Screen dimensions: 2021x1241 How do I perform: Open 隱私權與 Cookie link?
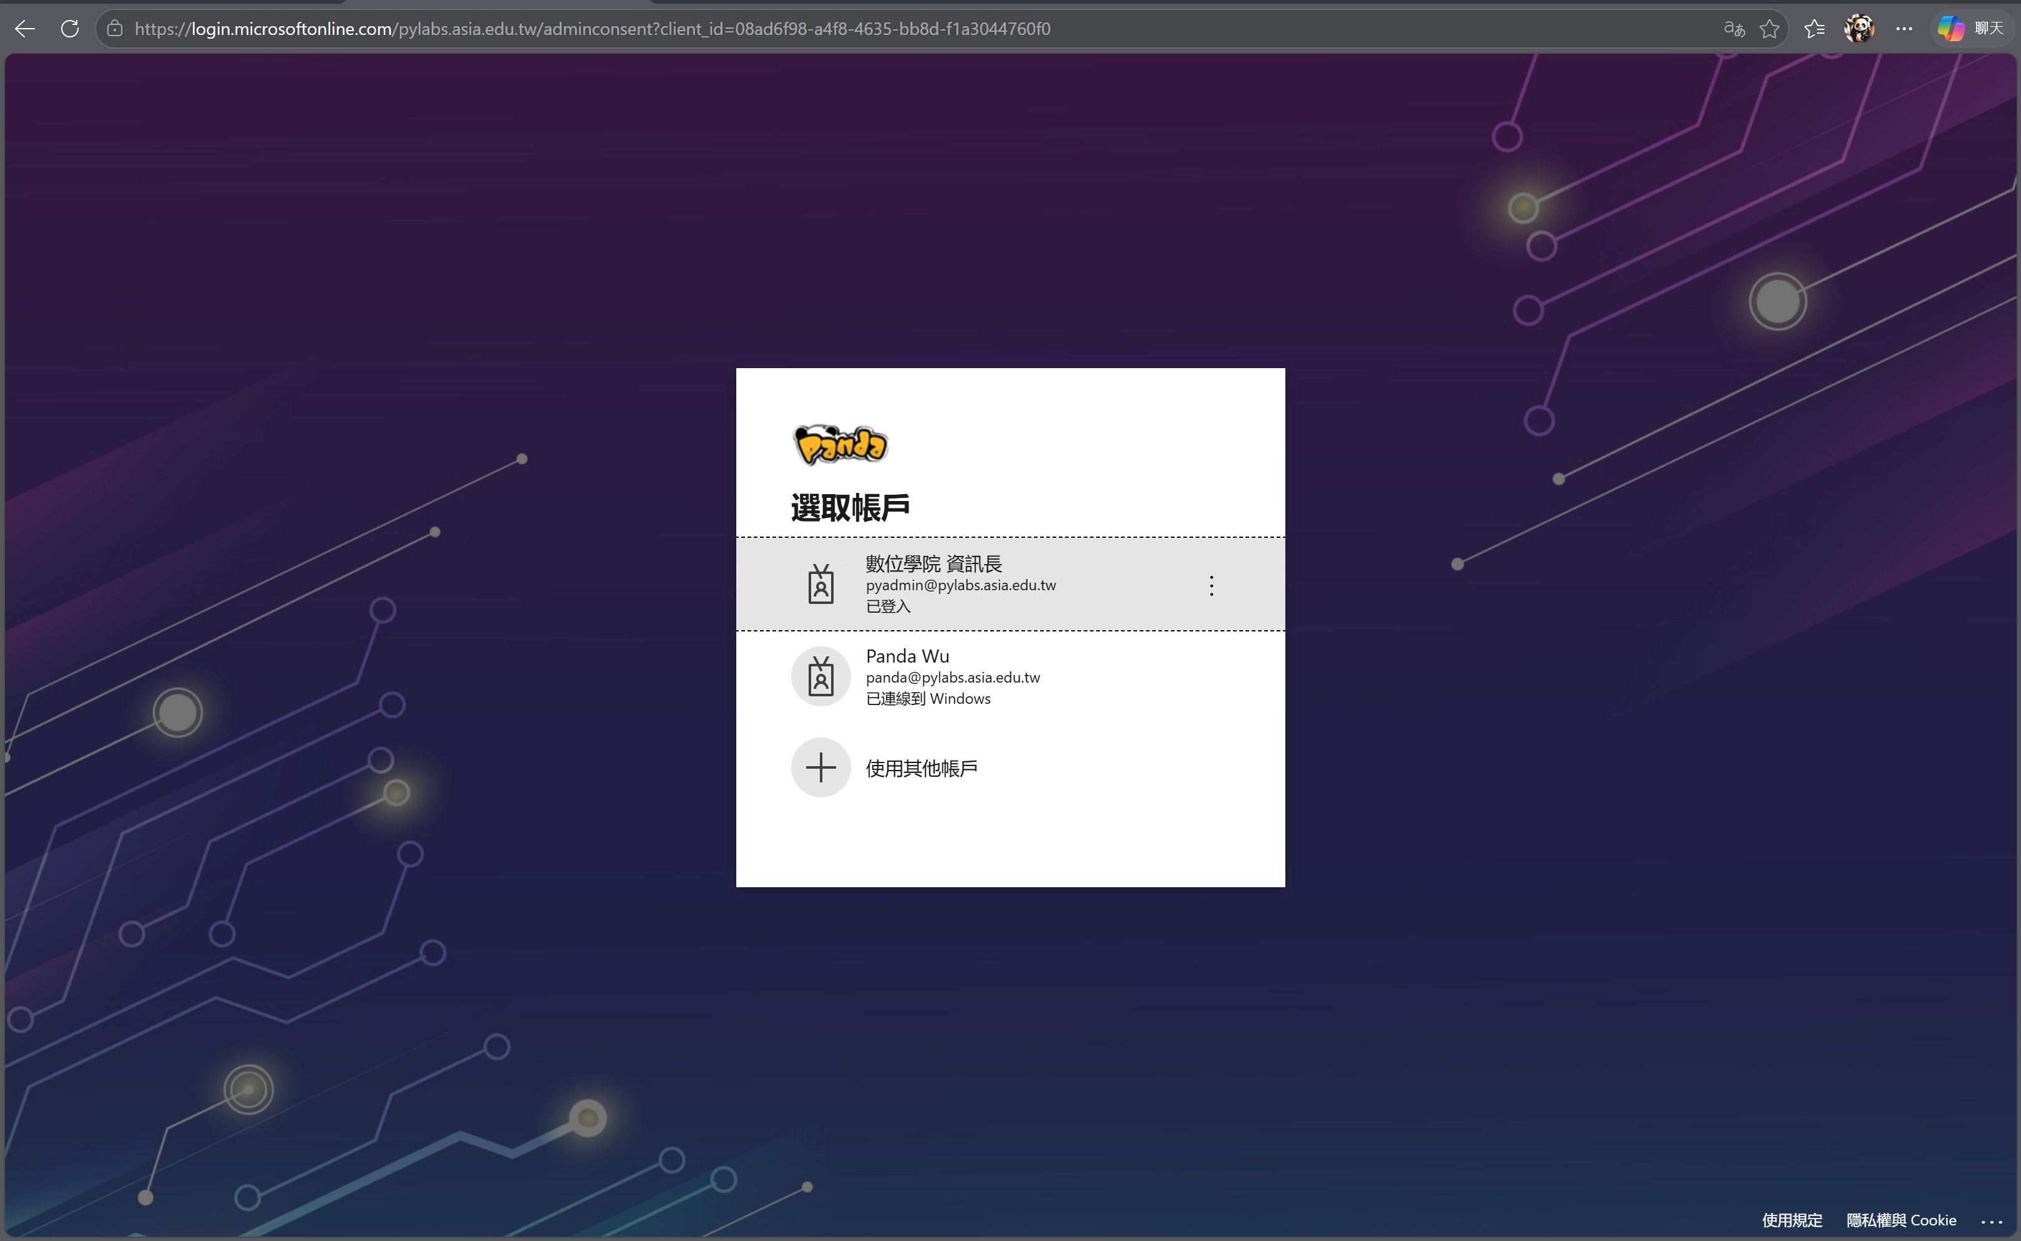1901,1220
